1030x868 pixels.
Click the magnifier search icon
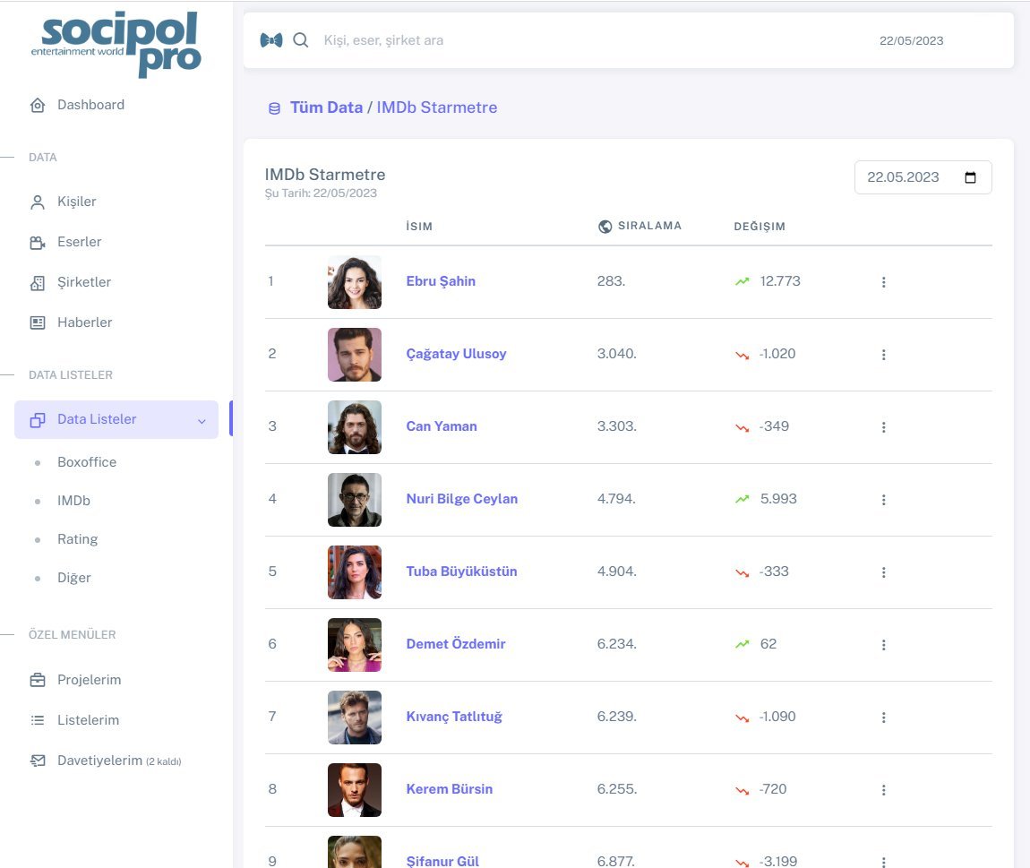point(301,40)
